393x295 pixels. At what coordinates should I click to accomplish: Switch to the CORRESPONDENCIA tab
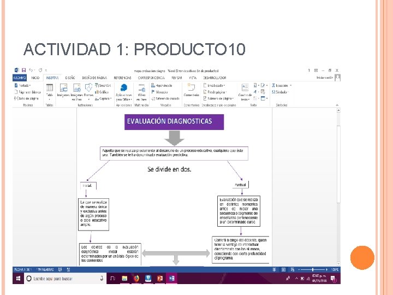(151, 78)
